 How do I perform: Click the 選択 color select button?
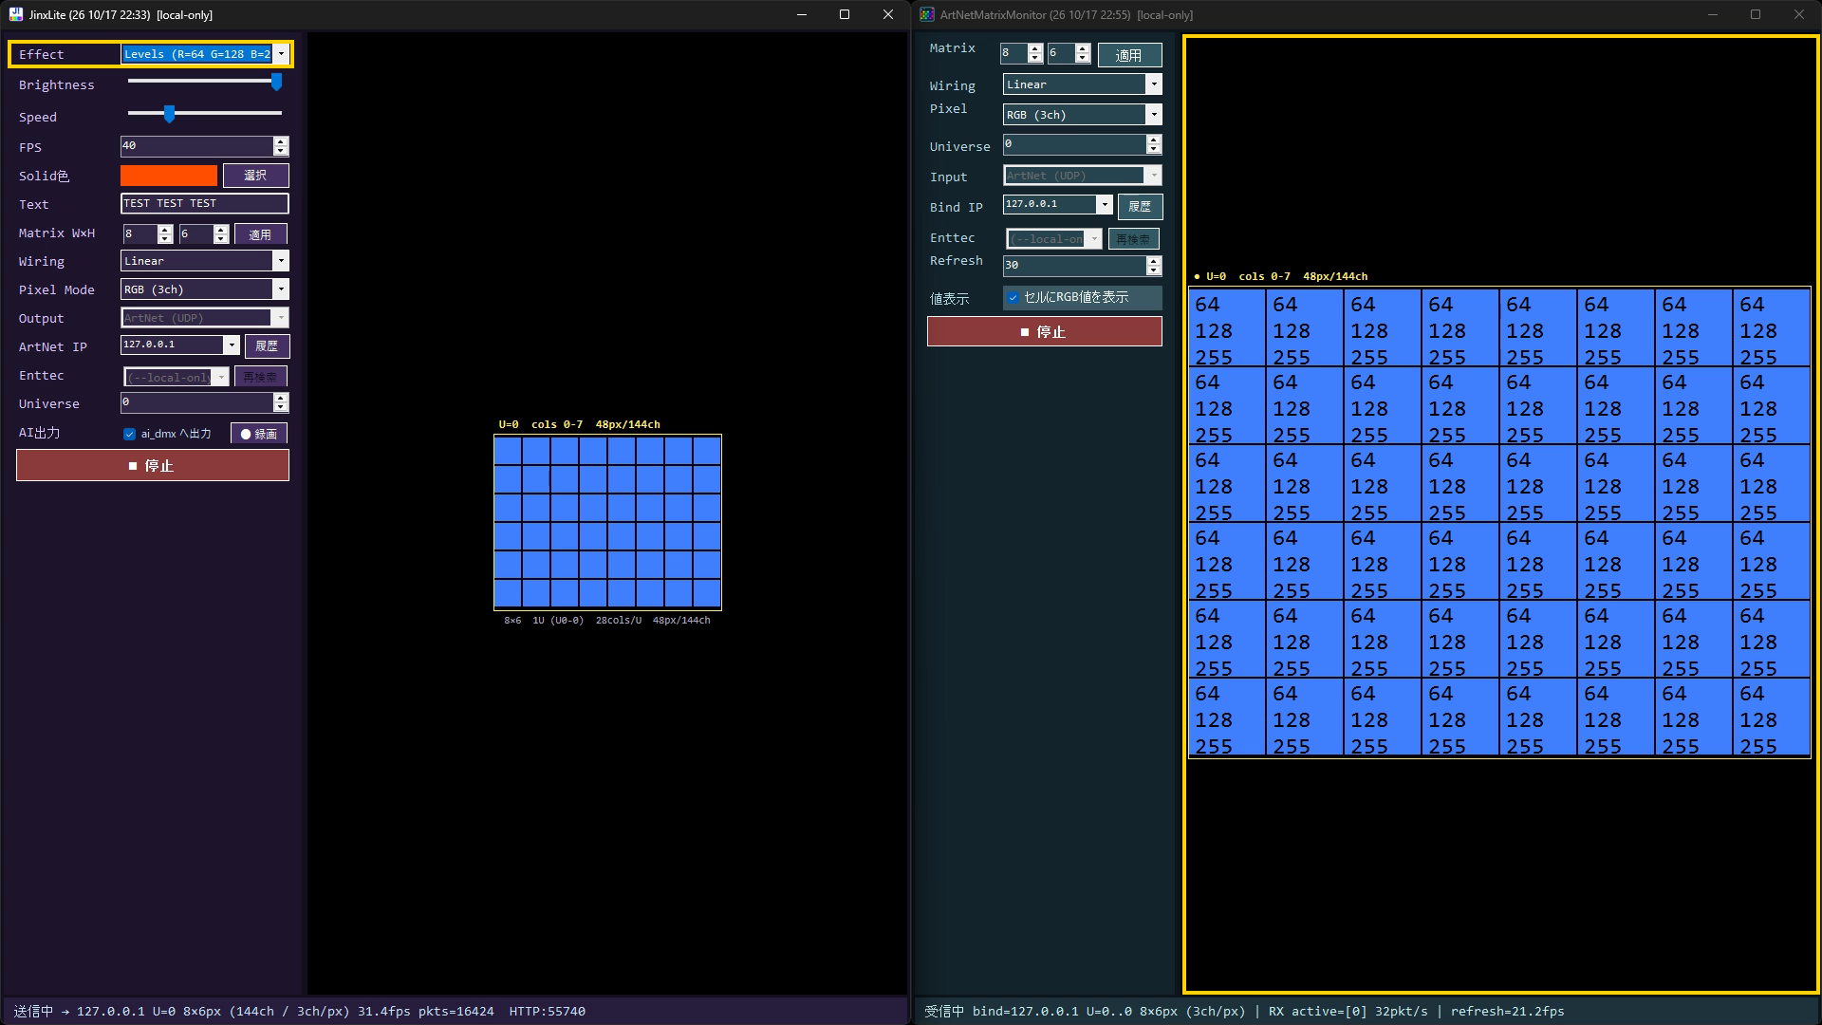point(256,176)
